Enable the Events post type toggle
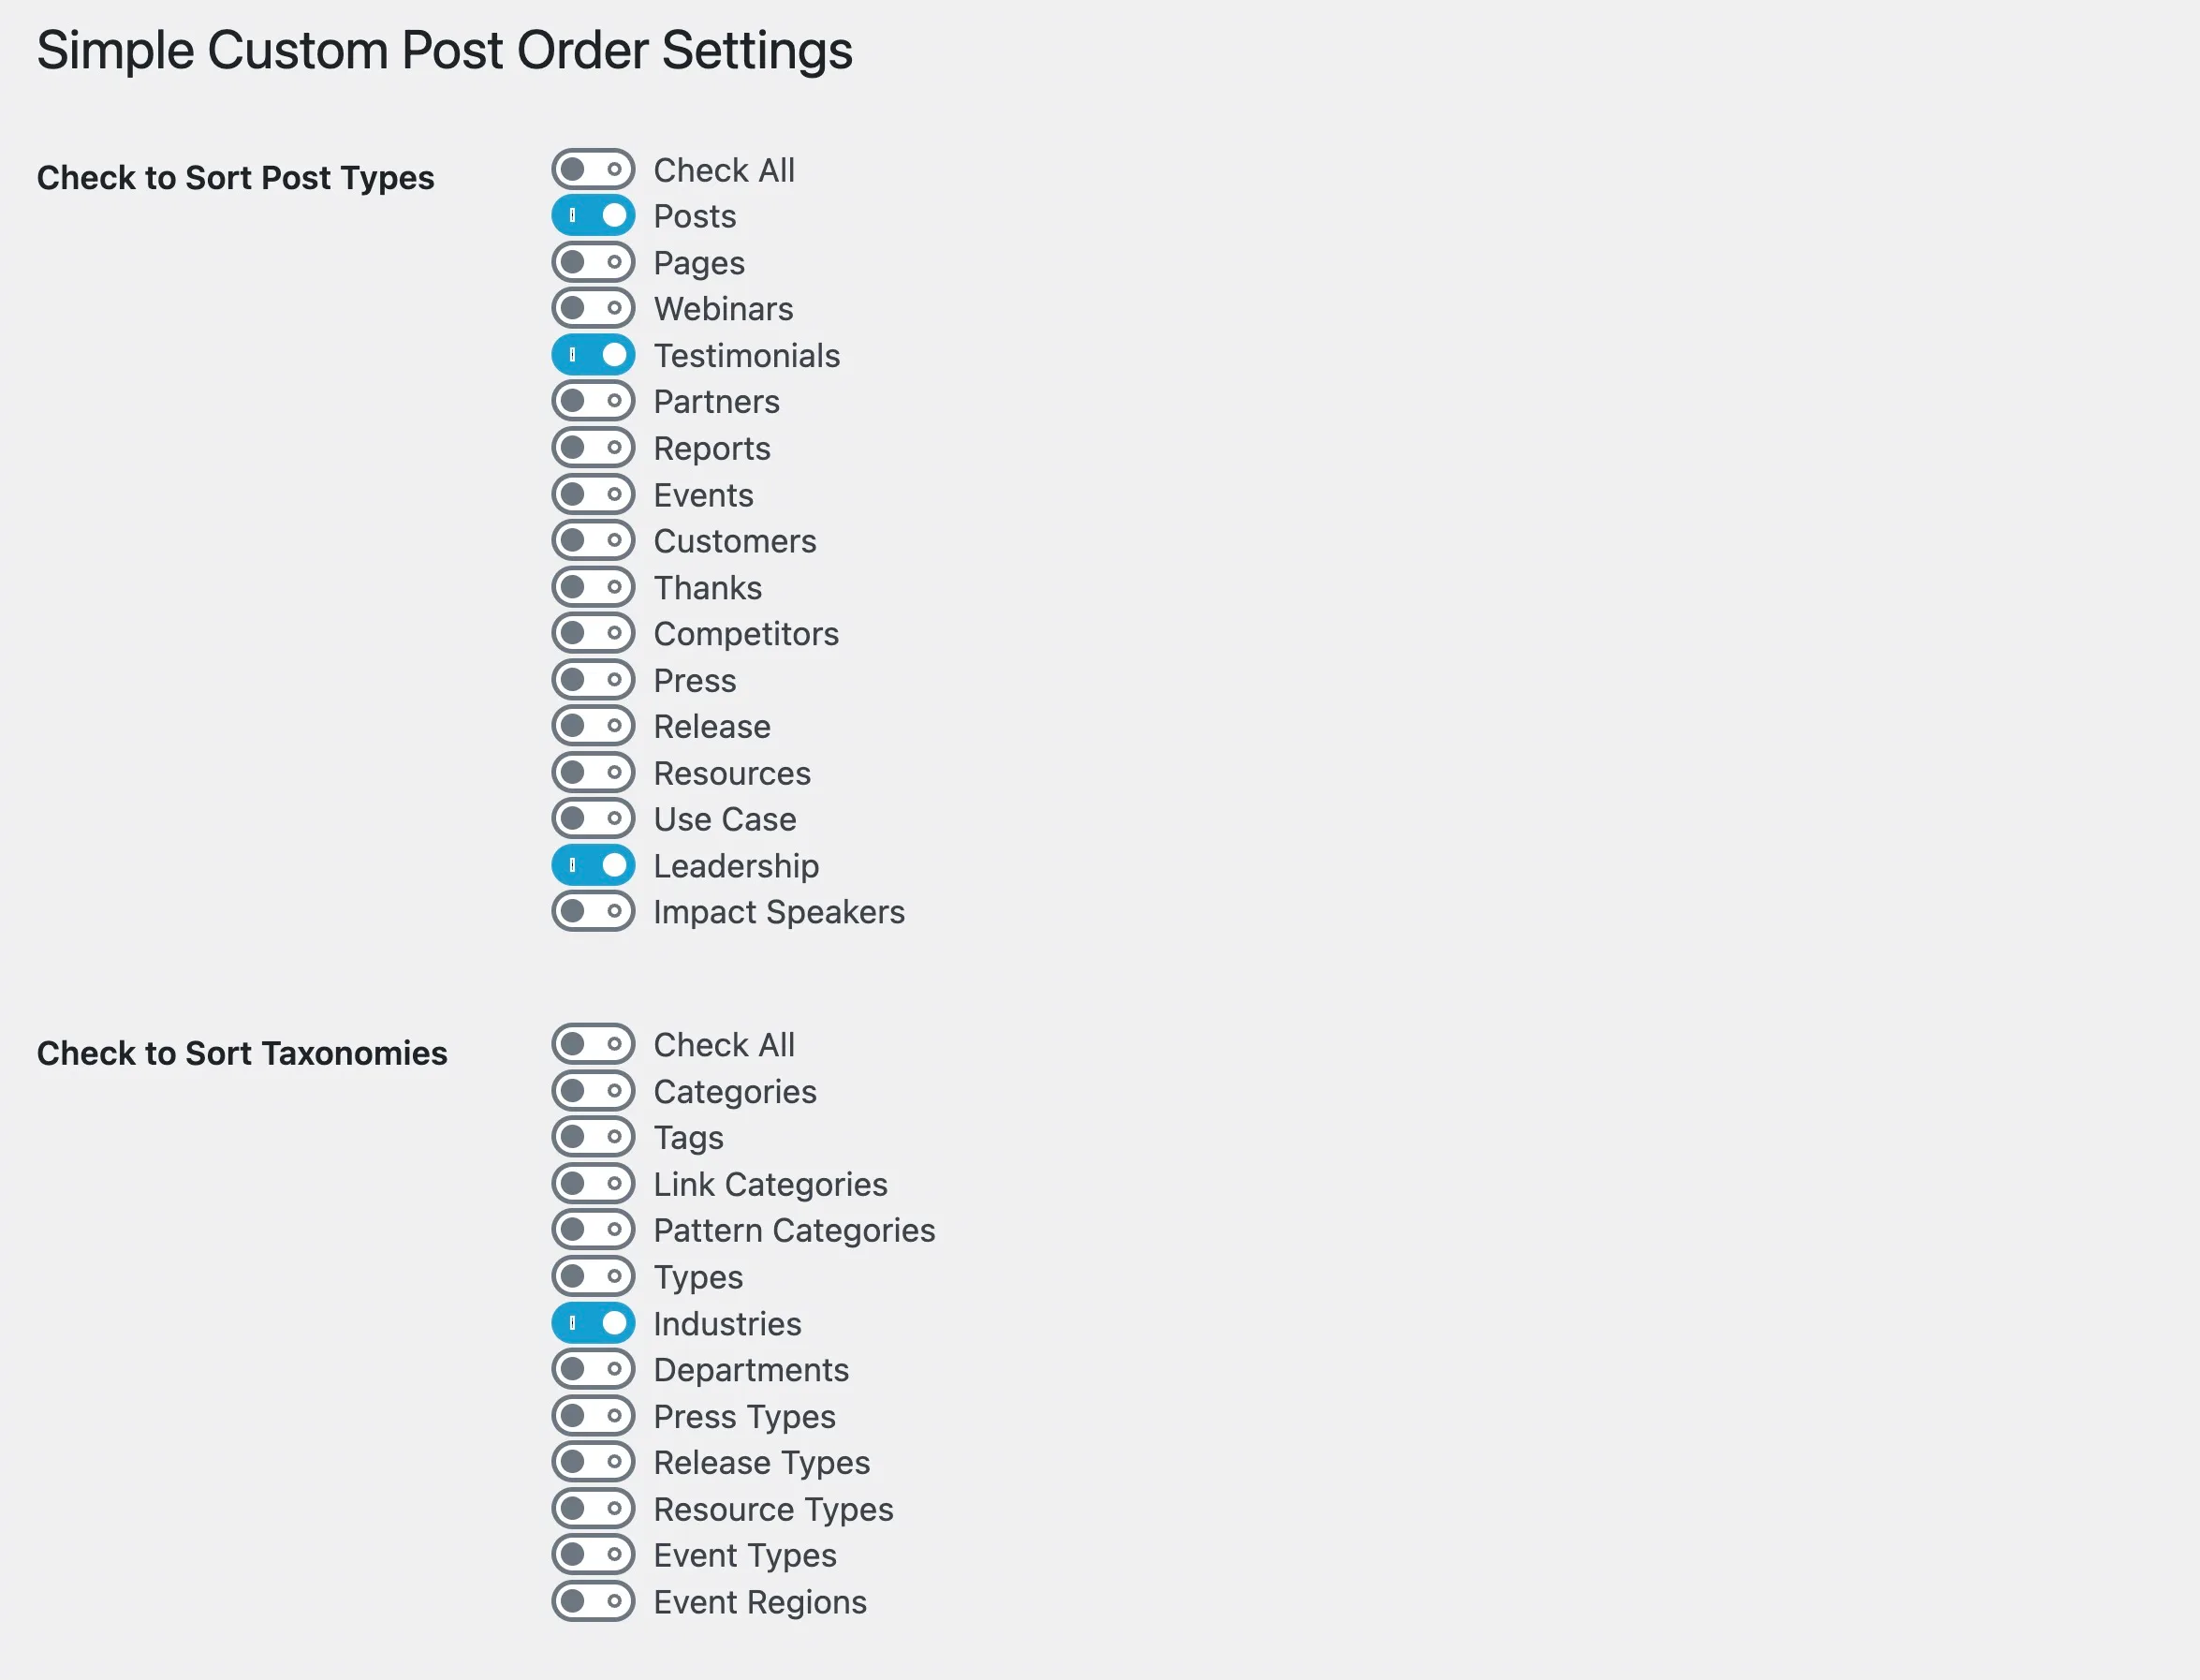Image resolution: width=2200 pixels, height=1680 pixels. click(x=593, y=494)
